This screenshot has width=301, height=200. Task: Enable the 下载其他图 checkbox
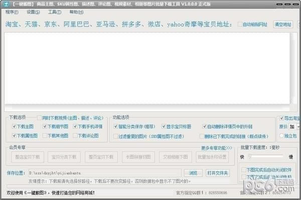coord(45,136)
